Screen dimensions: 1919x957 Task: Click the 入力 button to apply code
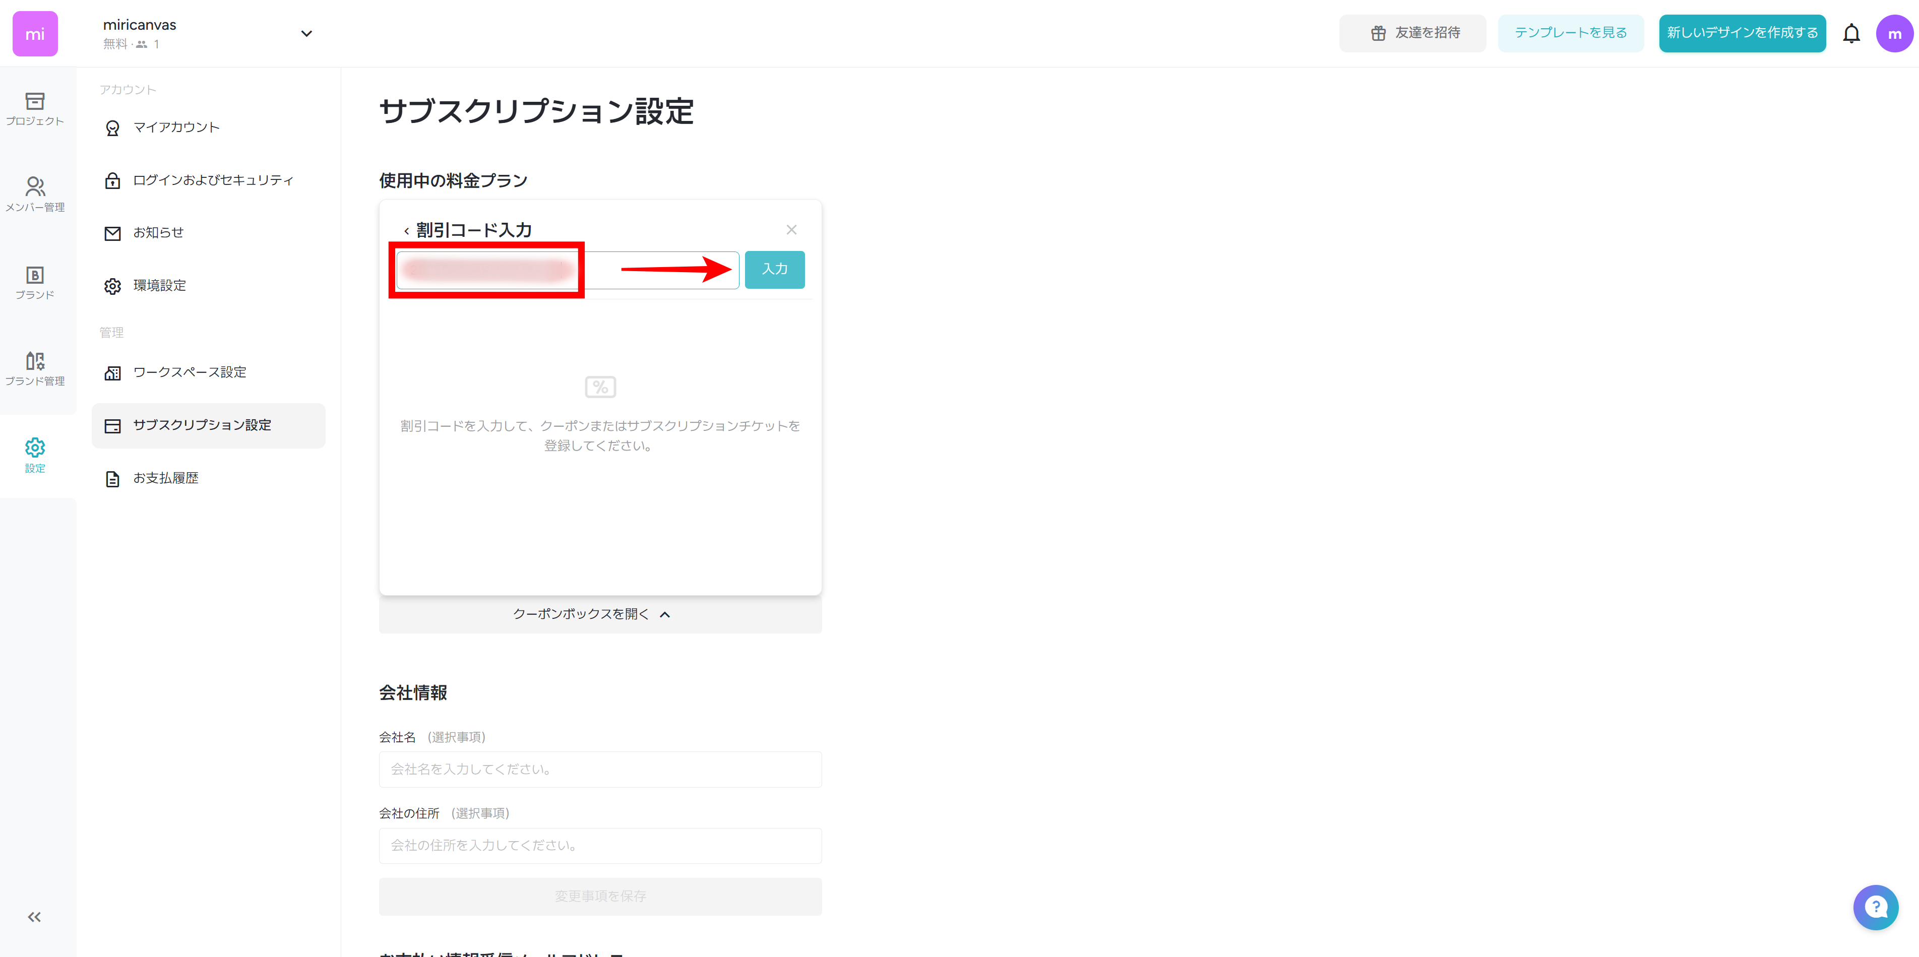pyautogui.click(x=774, y=270)
